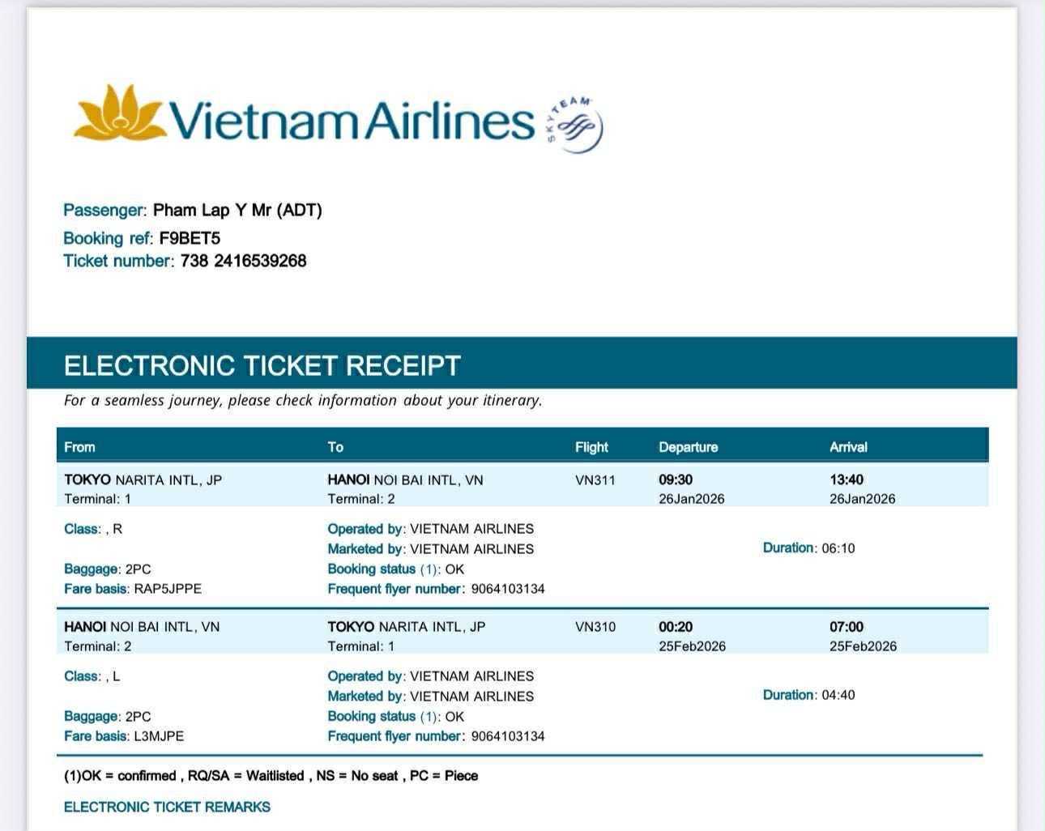
Task: Click the SkyTeam alliance emblem
Action: click(x=576, y=125)
